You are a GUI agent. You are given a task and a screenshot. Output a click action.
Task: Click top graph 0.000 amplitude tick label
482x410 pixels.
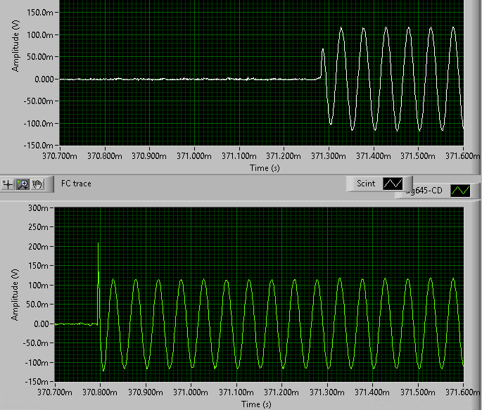[44, 79]
